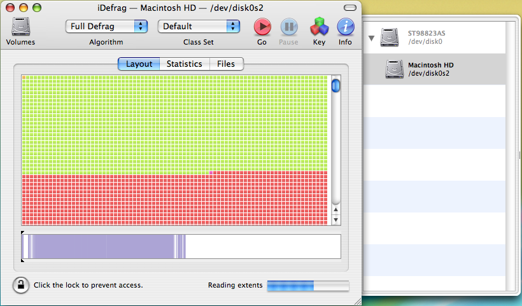Image resolution: width=522 pixels, height=306 pixels.
Task: Click the layout scroll down arrow
Action: coord(336,220)
